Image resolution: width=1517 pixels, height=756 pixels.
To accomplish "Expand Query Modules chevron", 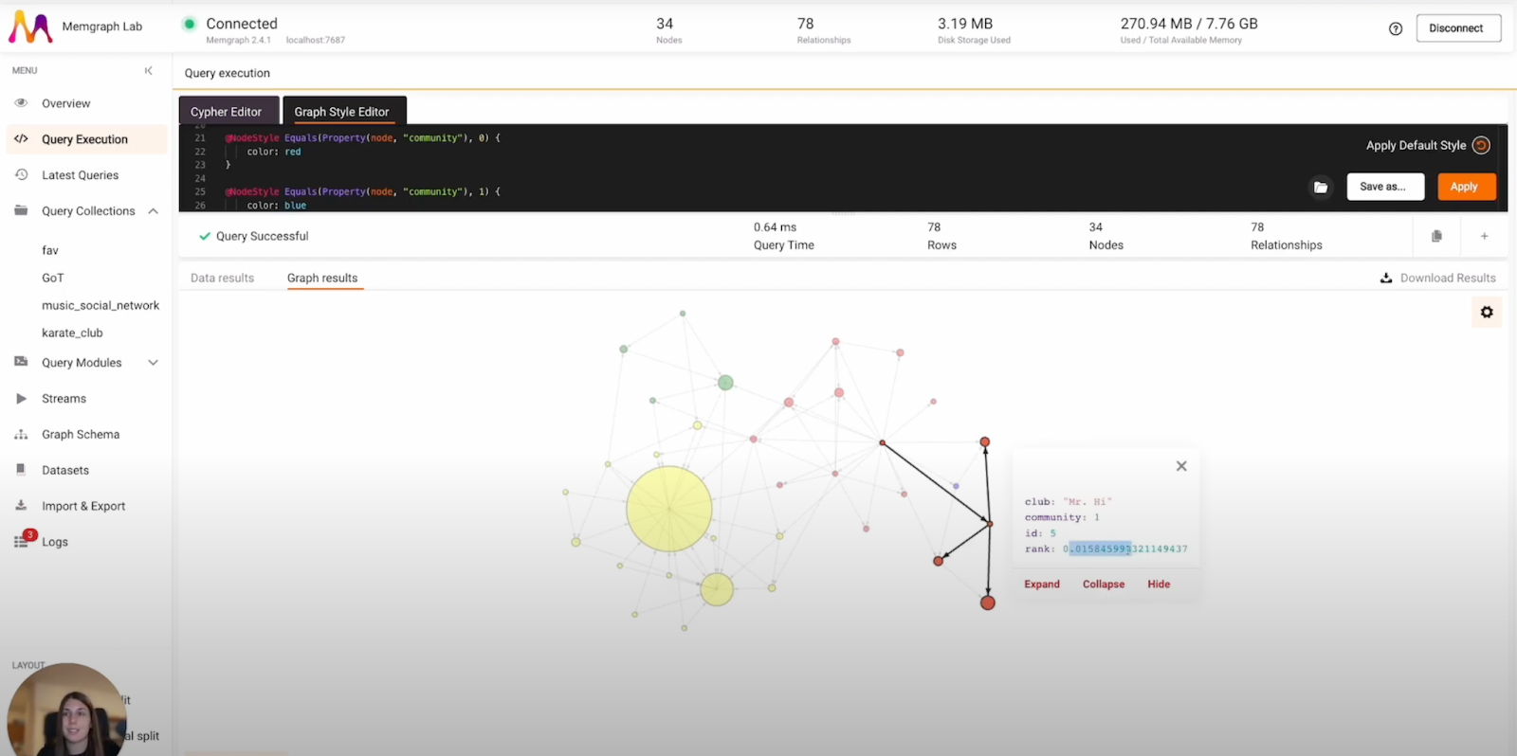I will pyautogui.click(x=153, y=363).
